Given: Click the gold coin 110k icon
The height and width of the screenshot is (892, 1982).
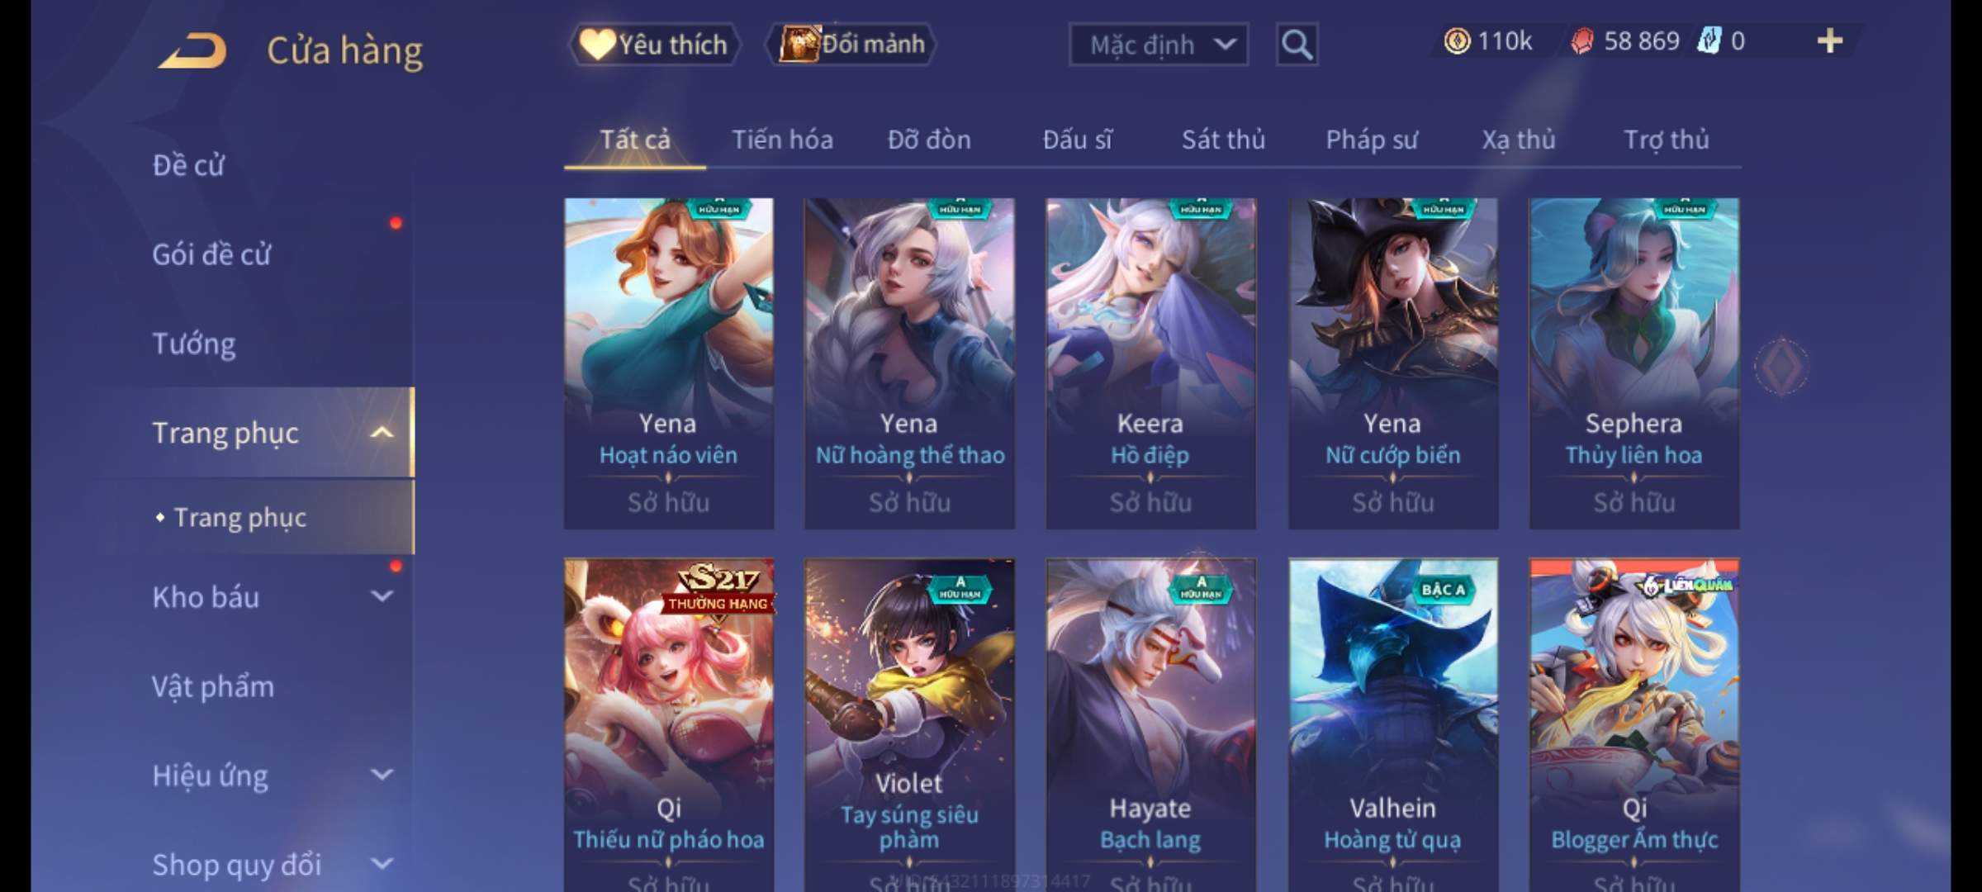Looking at the screenshot, I should coord(1457,41).
